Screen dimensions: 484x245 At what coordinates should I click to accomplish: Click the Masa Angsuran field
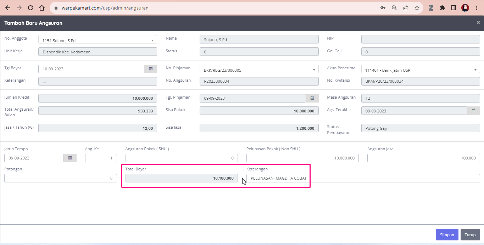tap(421, 98)
